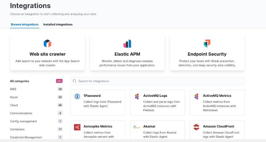This screenshot has height=142, width=266.
Task: Switch to the Installed integrations tab
Action: click(x=58, y=24)
